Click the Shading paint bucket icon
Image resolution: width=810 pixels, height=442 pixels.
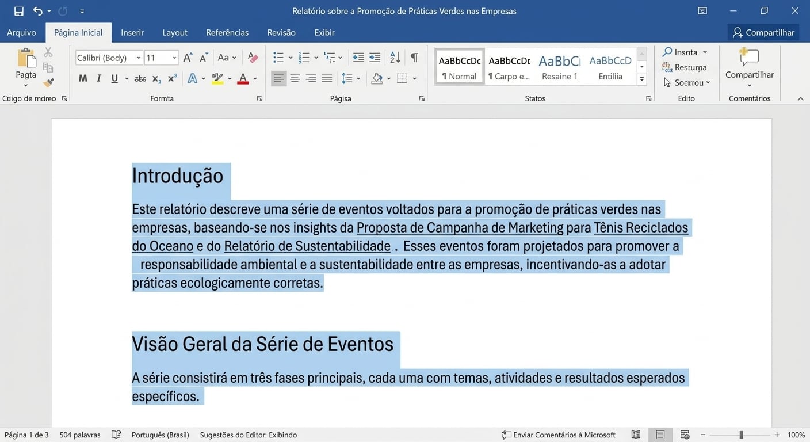click(x=377, y=78)
